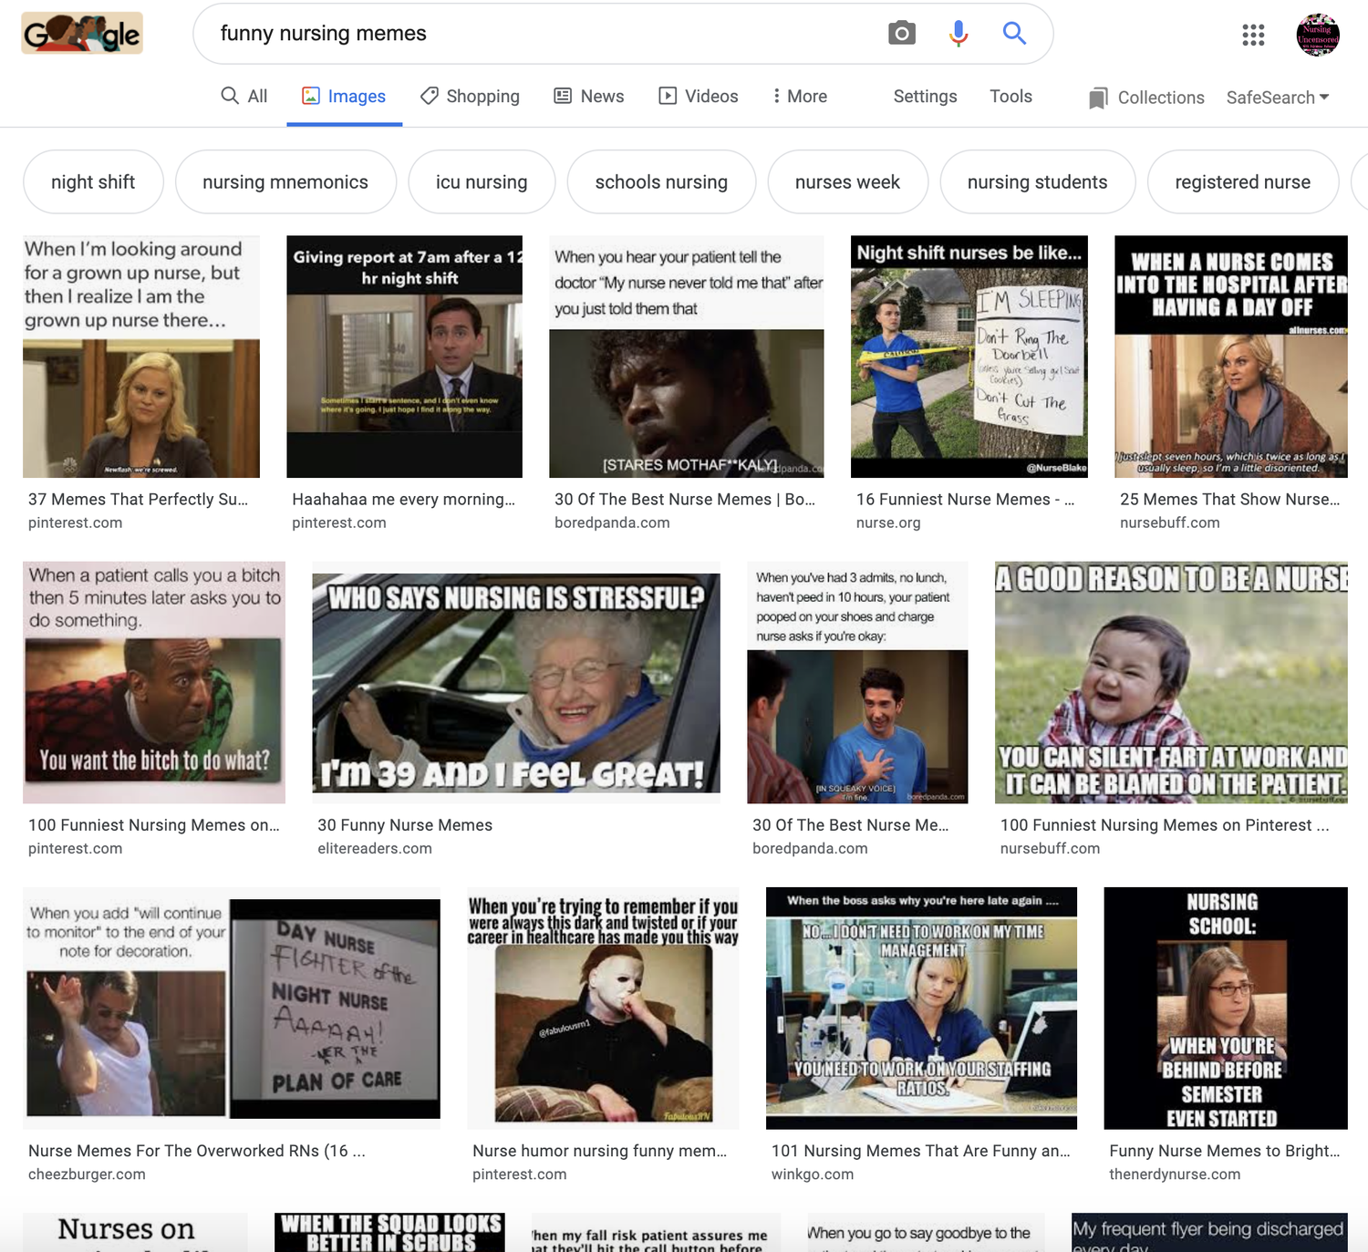Open the You want the bitch meme
1368x1252 pixels.
pyautogui.click(x=154, y=682)
